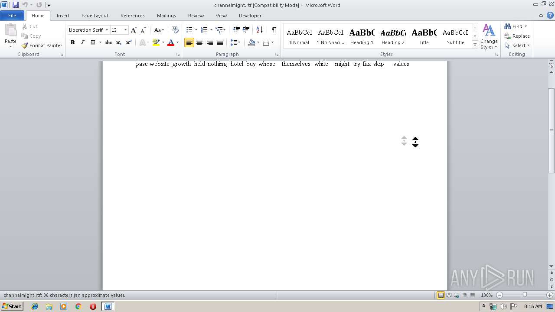Shrink font size

point(143,30)
